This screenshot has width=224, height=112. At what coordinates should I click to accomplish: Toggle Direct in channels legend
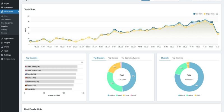(197, 95)
